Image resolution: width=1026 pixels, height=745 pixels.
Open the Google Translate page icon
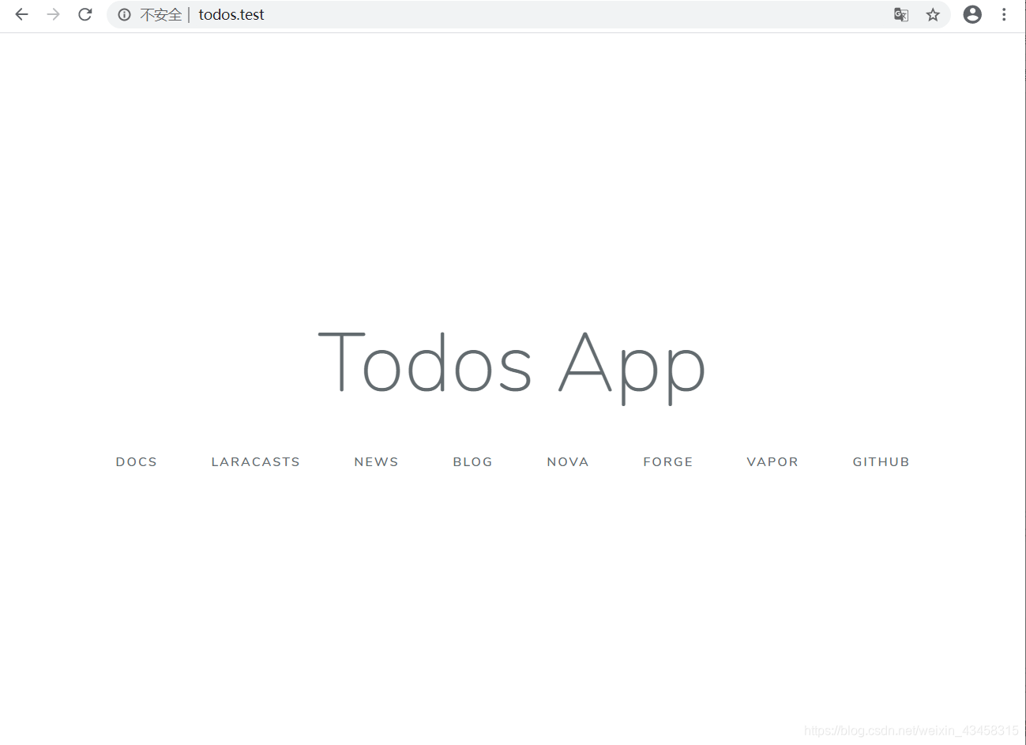pyautogui.click(x=900, y=14)
